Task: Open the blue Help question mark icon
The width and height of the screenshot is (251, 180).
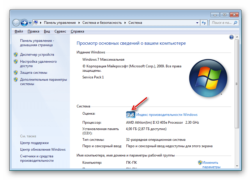Action: pyautogui.click(x=231, y=37)
